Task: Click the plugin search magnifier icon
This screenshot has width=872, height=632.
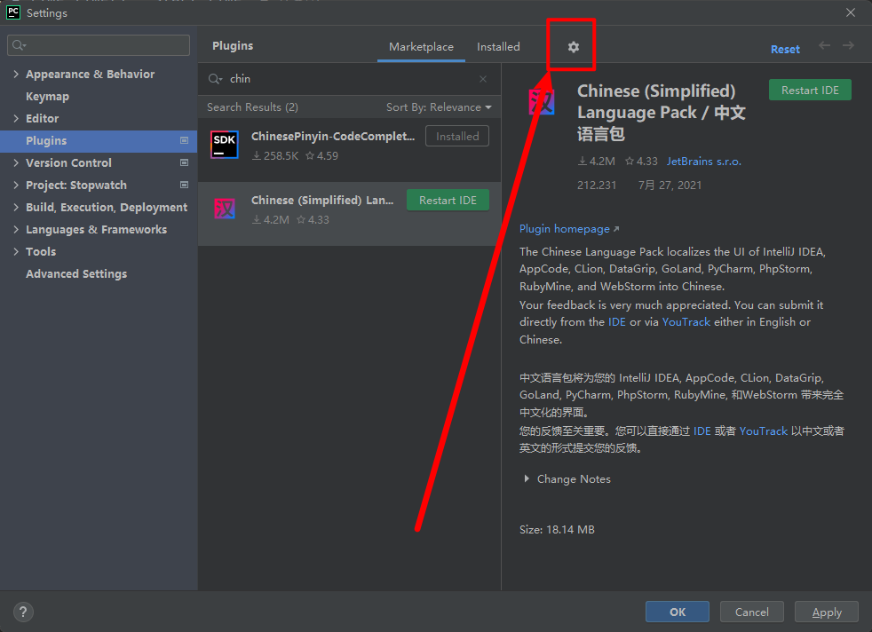Action: (x=215, y=79)
